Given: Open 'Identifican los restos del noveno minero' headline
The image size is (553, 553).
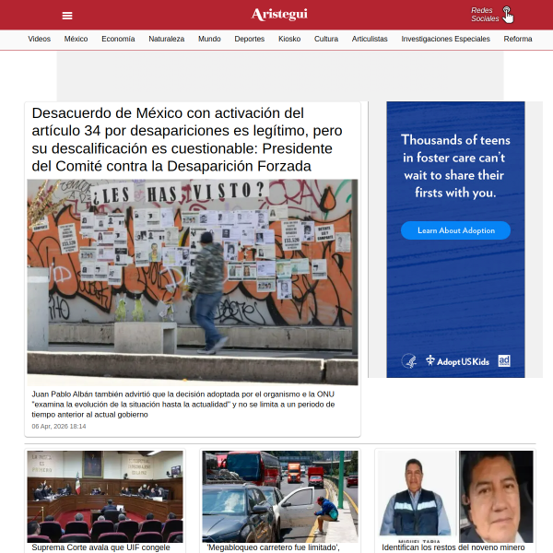Looking at the screenshot, I should [453, 547].
